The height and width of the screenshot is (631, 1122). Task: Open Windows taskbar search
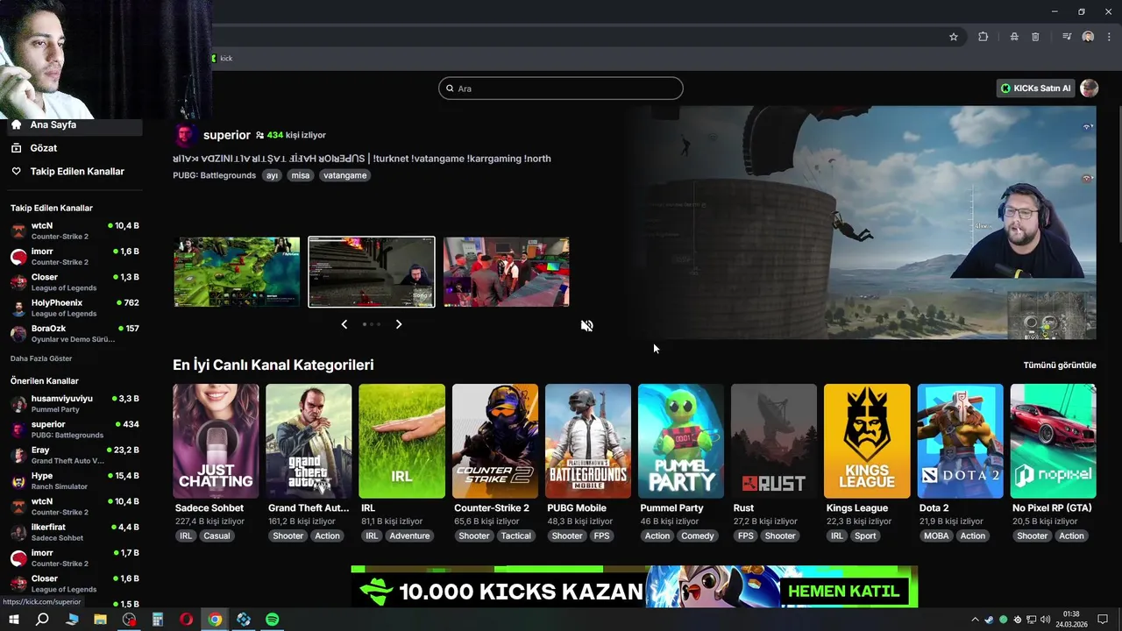coord(42,620)
